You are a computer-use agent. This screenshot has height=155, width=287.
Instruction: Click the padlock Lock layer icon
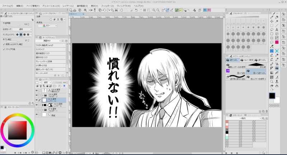pyautogui.click(x=47, y=86)
